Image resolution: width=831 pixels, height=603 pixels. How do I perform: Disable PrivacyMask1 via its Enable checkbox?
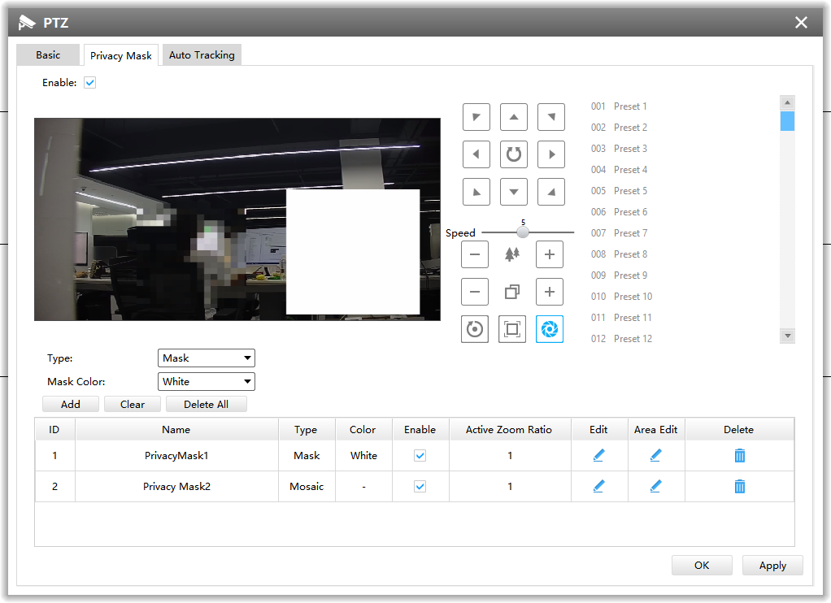[x=420, y=456]
